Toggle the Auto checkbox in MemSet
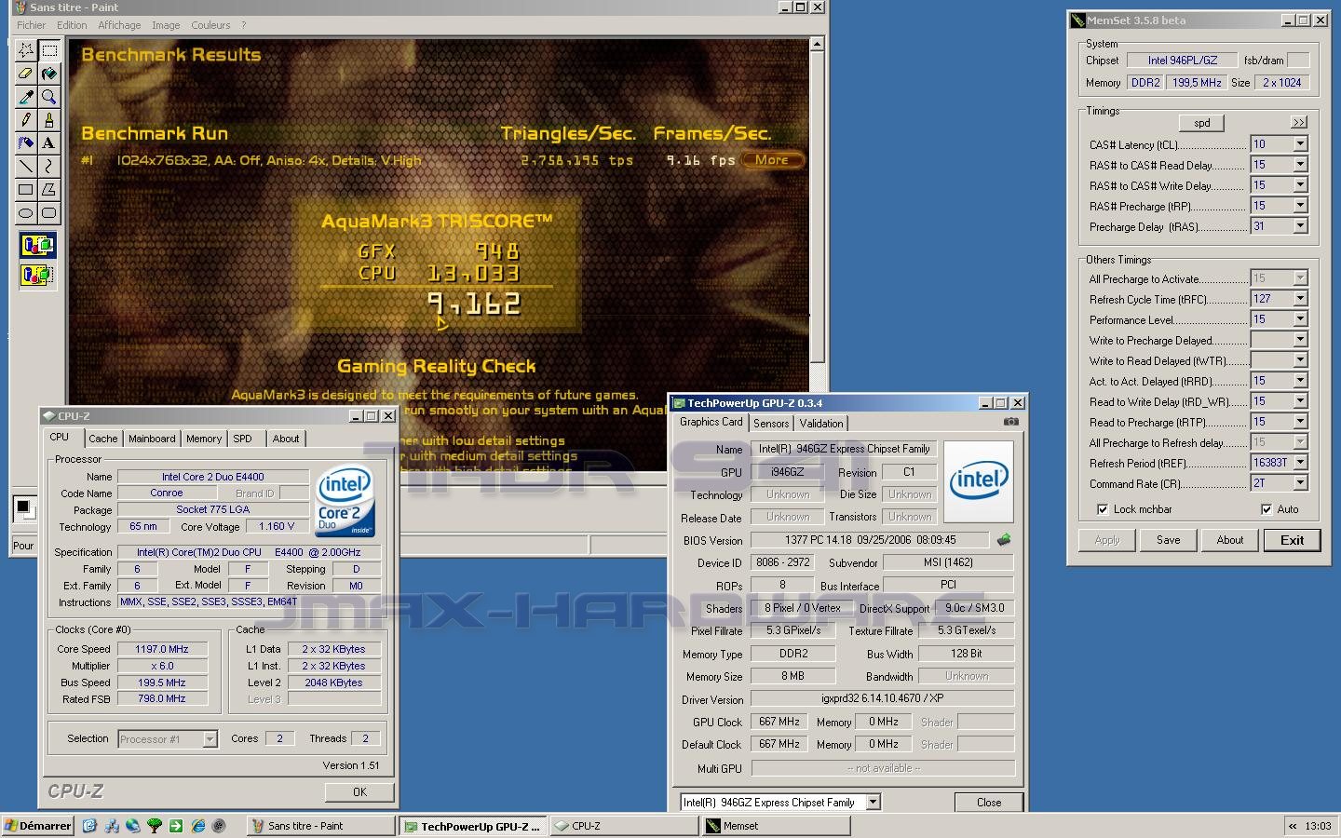1341x838 pixels. [x=1266, y=509]
